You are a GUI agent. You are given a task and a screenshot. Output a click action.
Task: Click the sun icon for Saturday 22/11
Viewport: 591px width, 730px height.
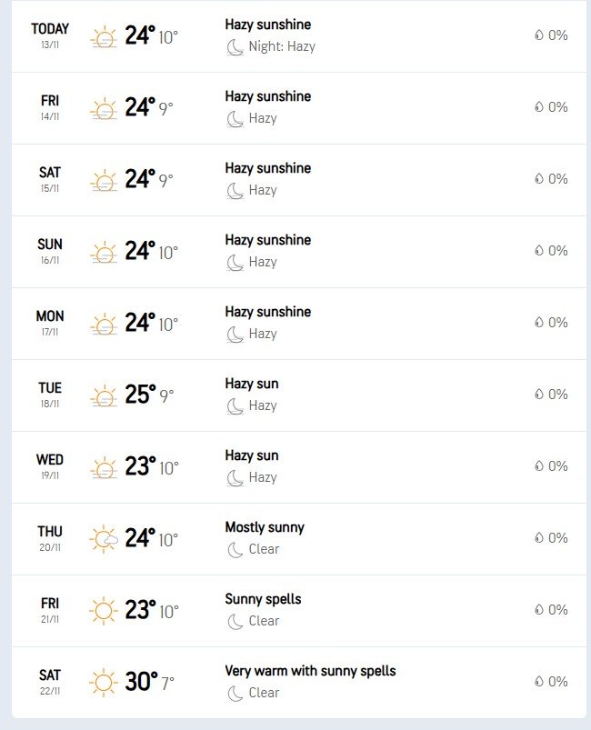coord(105,684)
